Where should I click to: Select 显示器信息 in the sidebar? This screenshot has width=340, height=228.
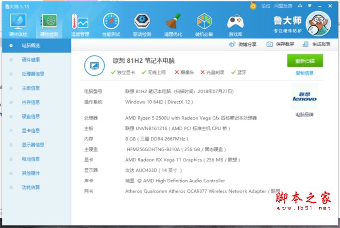tap(36, 145)
